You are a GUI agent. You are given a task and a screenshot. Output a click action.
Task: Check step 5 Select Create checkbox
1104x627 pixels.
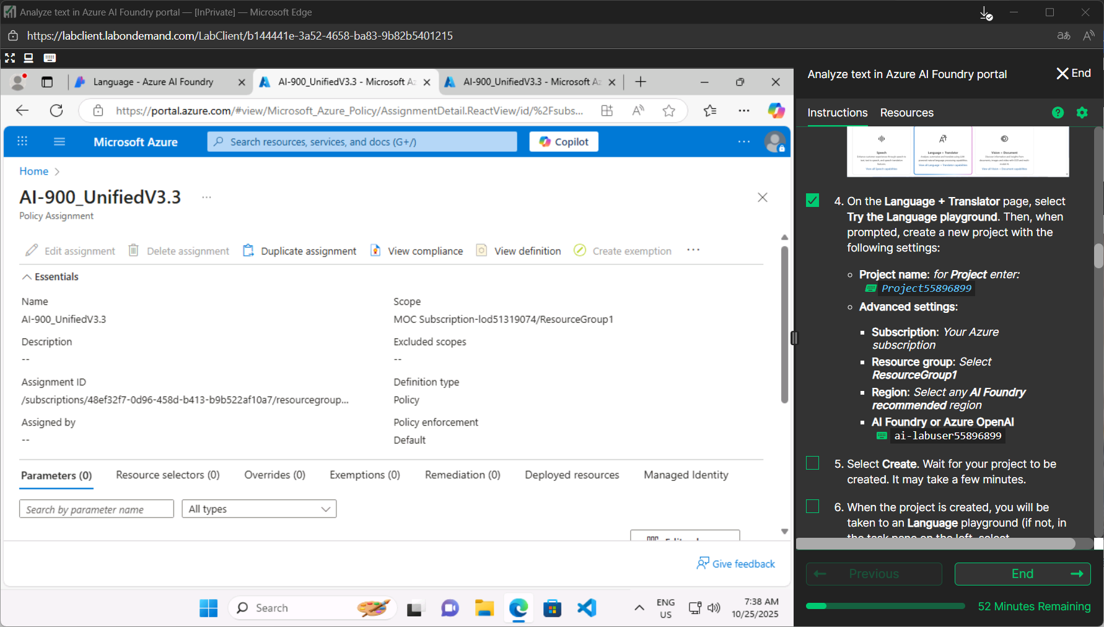click(813, 463)
